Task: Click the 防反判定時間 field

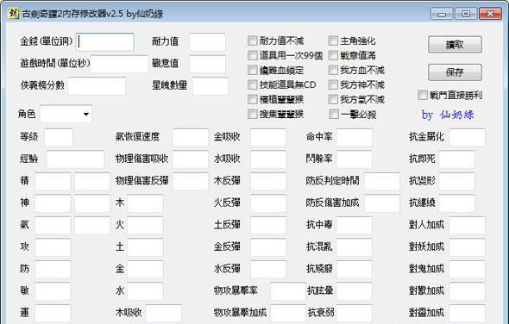Action: [381, 181]
